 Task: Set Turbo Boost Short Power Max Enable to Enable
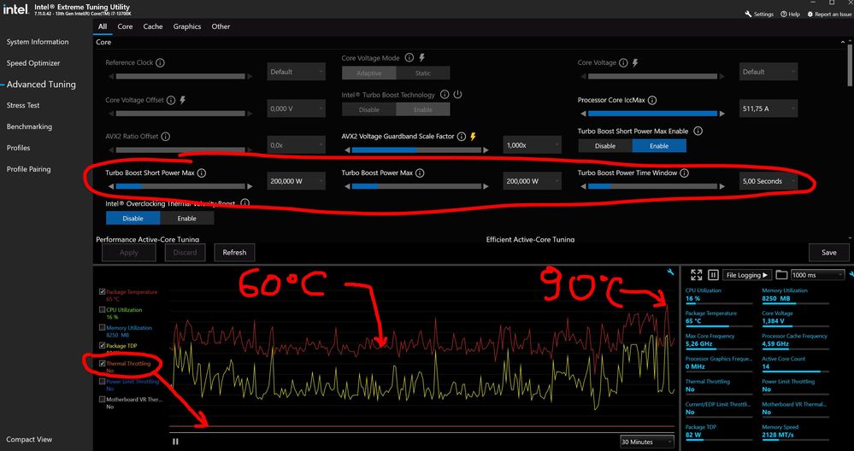point(659,146)
